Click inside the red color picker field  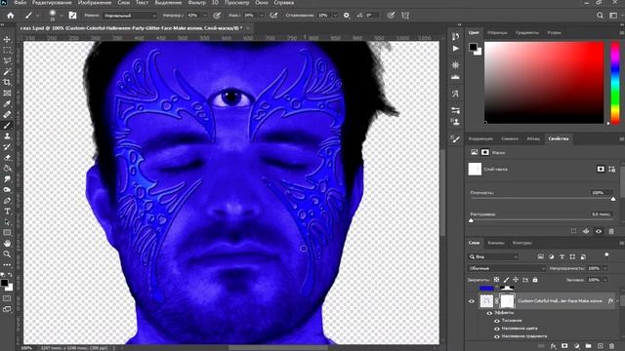click(544, 83)
